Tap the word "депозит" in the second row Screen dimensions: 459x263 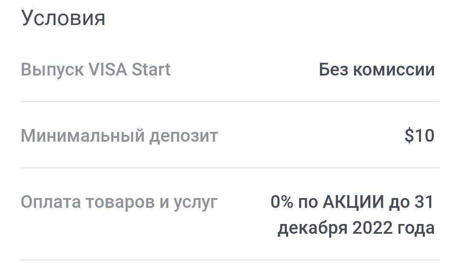(183, 136)
